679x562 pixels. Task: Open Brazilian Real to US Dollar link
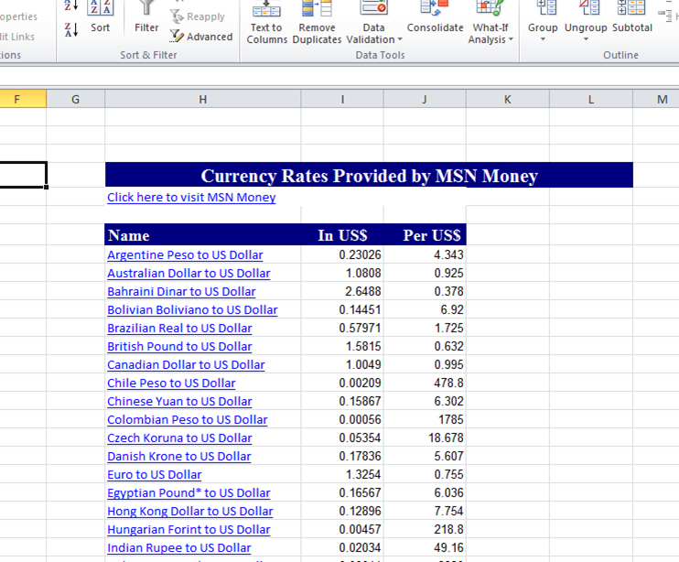tap(179, 329)
